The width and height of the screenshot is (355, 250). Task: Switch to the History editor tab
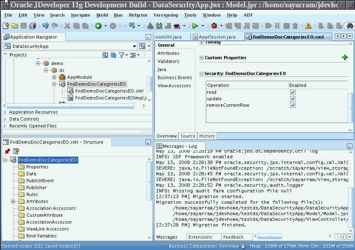[x=207, y=136]
